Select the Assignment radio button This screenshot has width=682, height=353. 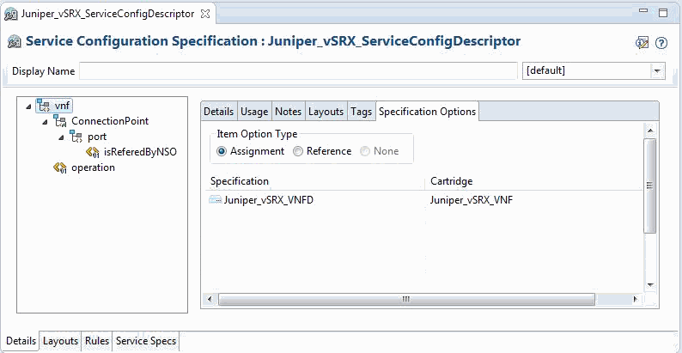point(222,151)
